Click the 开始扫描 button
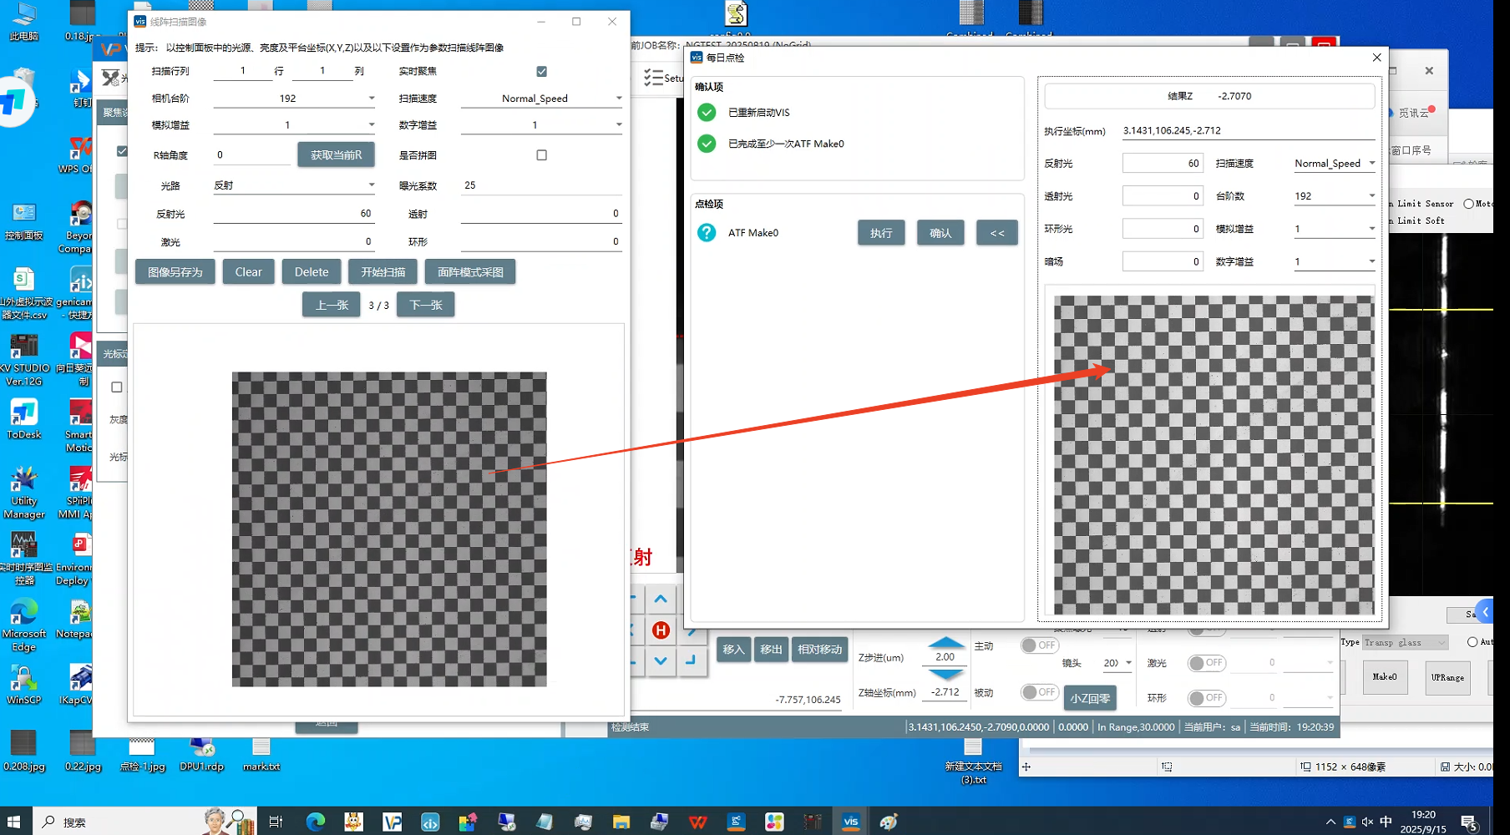 [383, 272]
